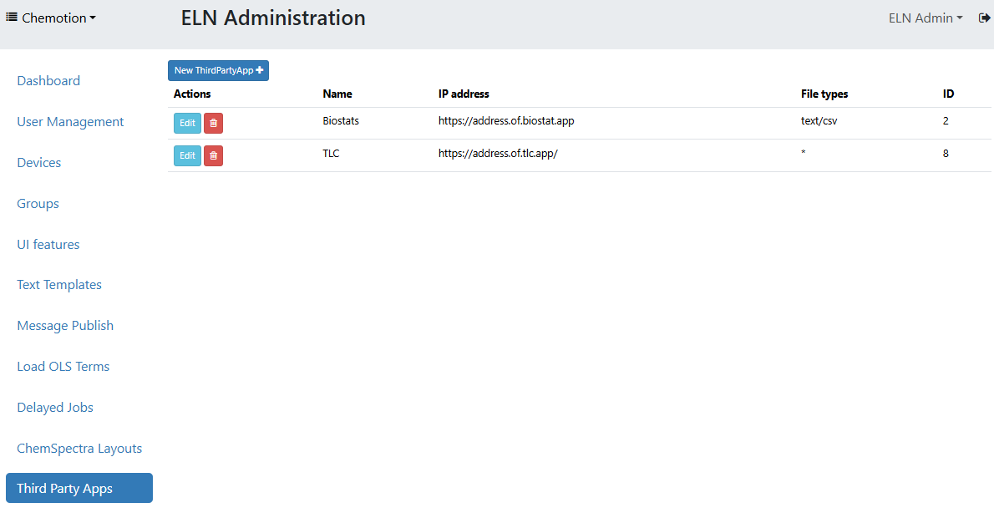This screenshot has height=513, width=994.
Task: Open User Management
Action: 70,121
